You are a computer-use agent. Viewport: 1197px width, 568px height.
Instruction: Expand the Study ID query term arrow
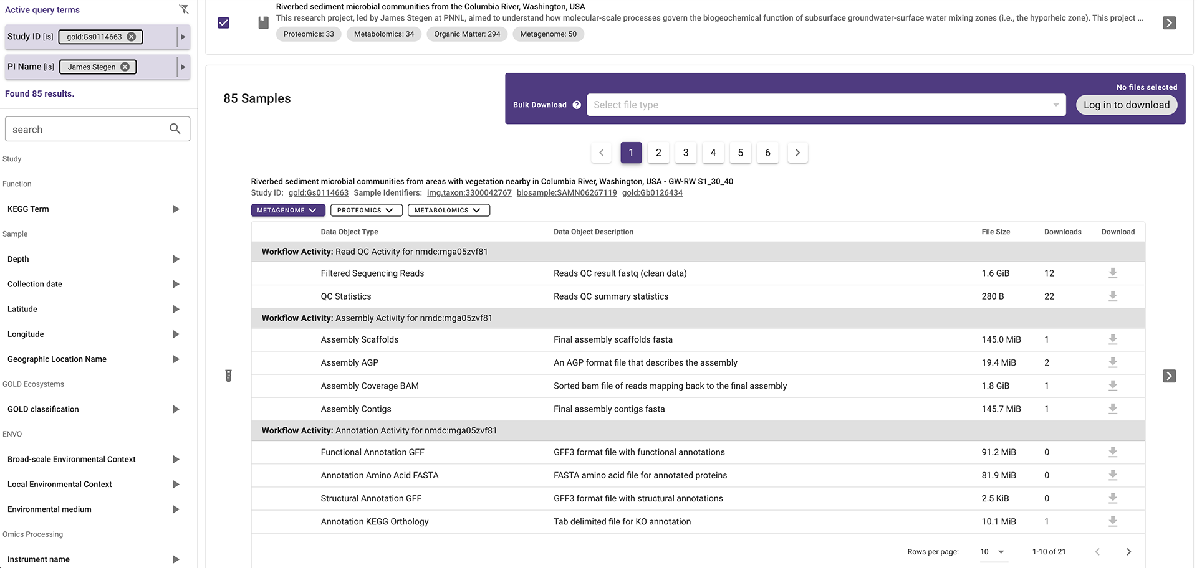coord(183,37)
